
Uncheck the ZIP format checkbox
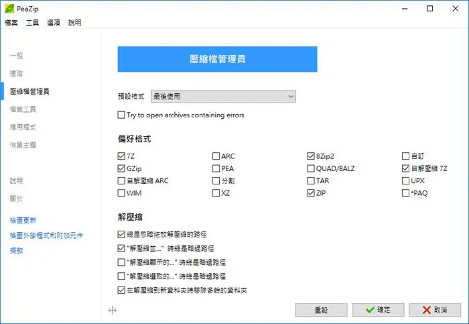click(x=311, y=193)
